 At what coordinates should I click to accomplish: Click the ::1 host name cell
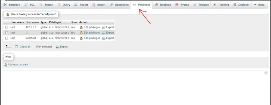(x=27, y=33)
